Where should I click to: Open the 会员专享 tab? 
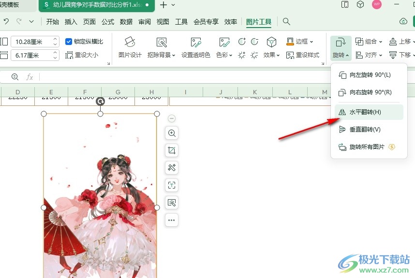click(206, 22)
